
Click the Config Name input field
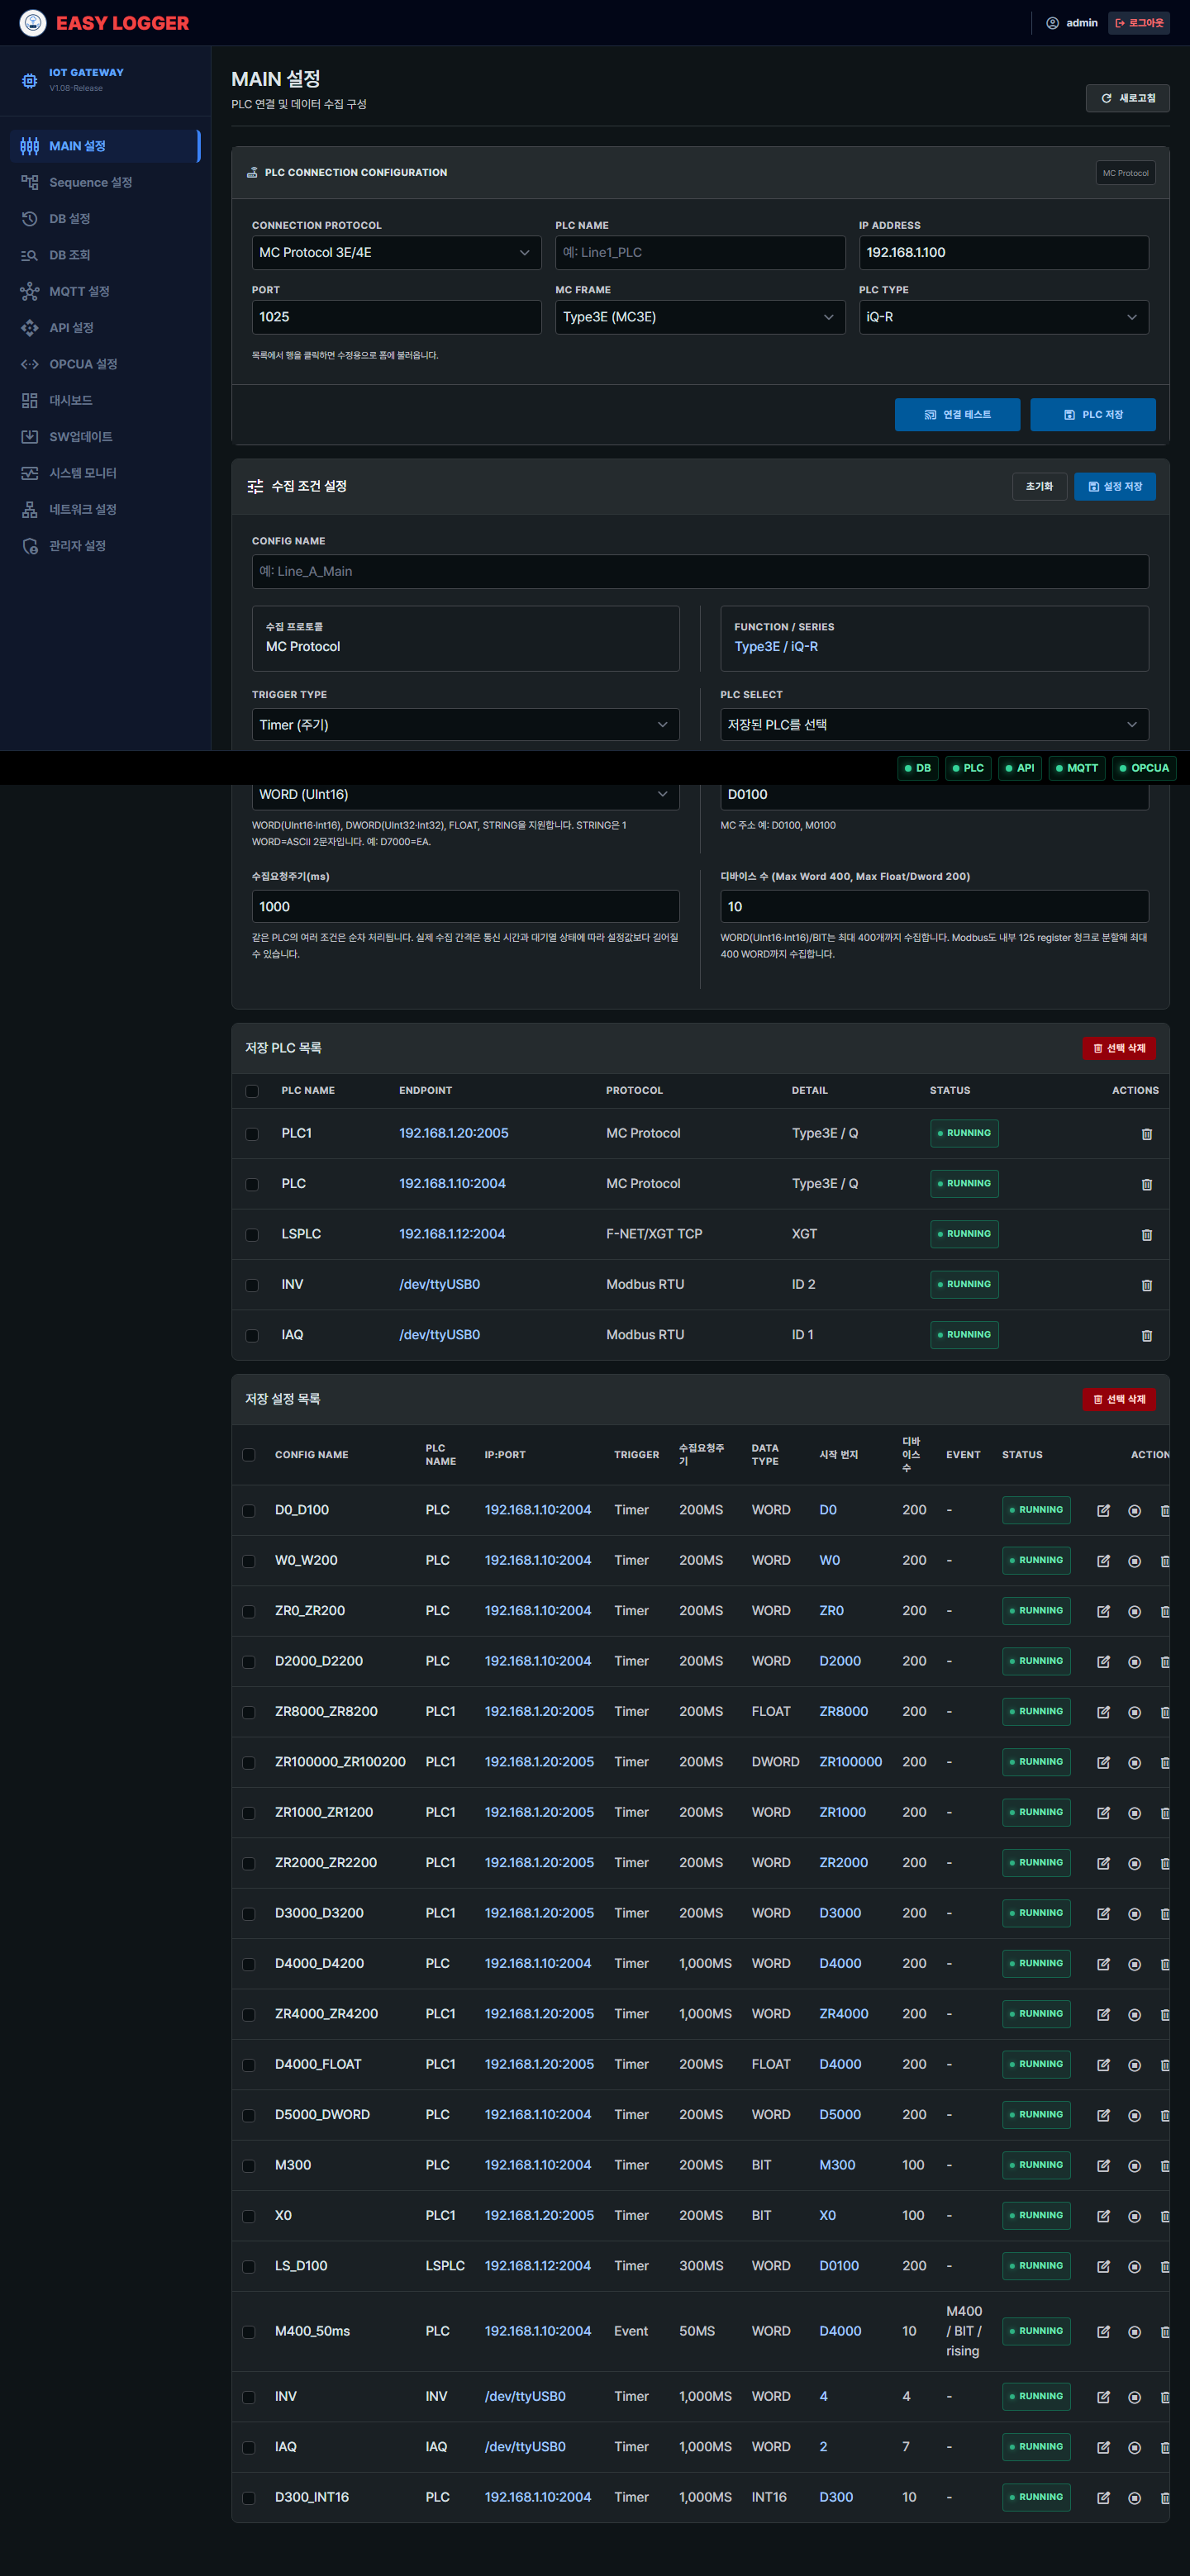[700, 571]
